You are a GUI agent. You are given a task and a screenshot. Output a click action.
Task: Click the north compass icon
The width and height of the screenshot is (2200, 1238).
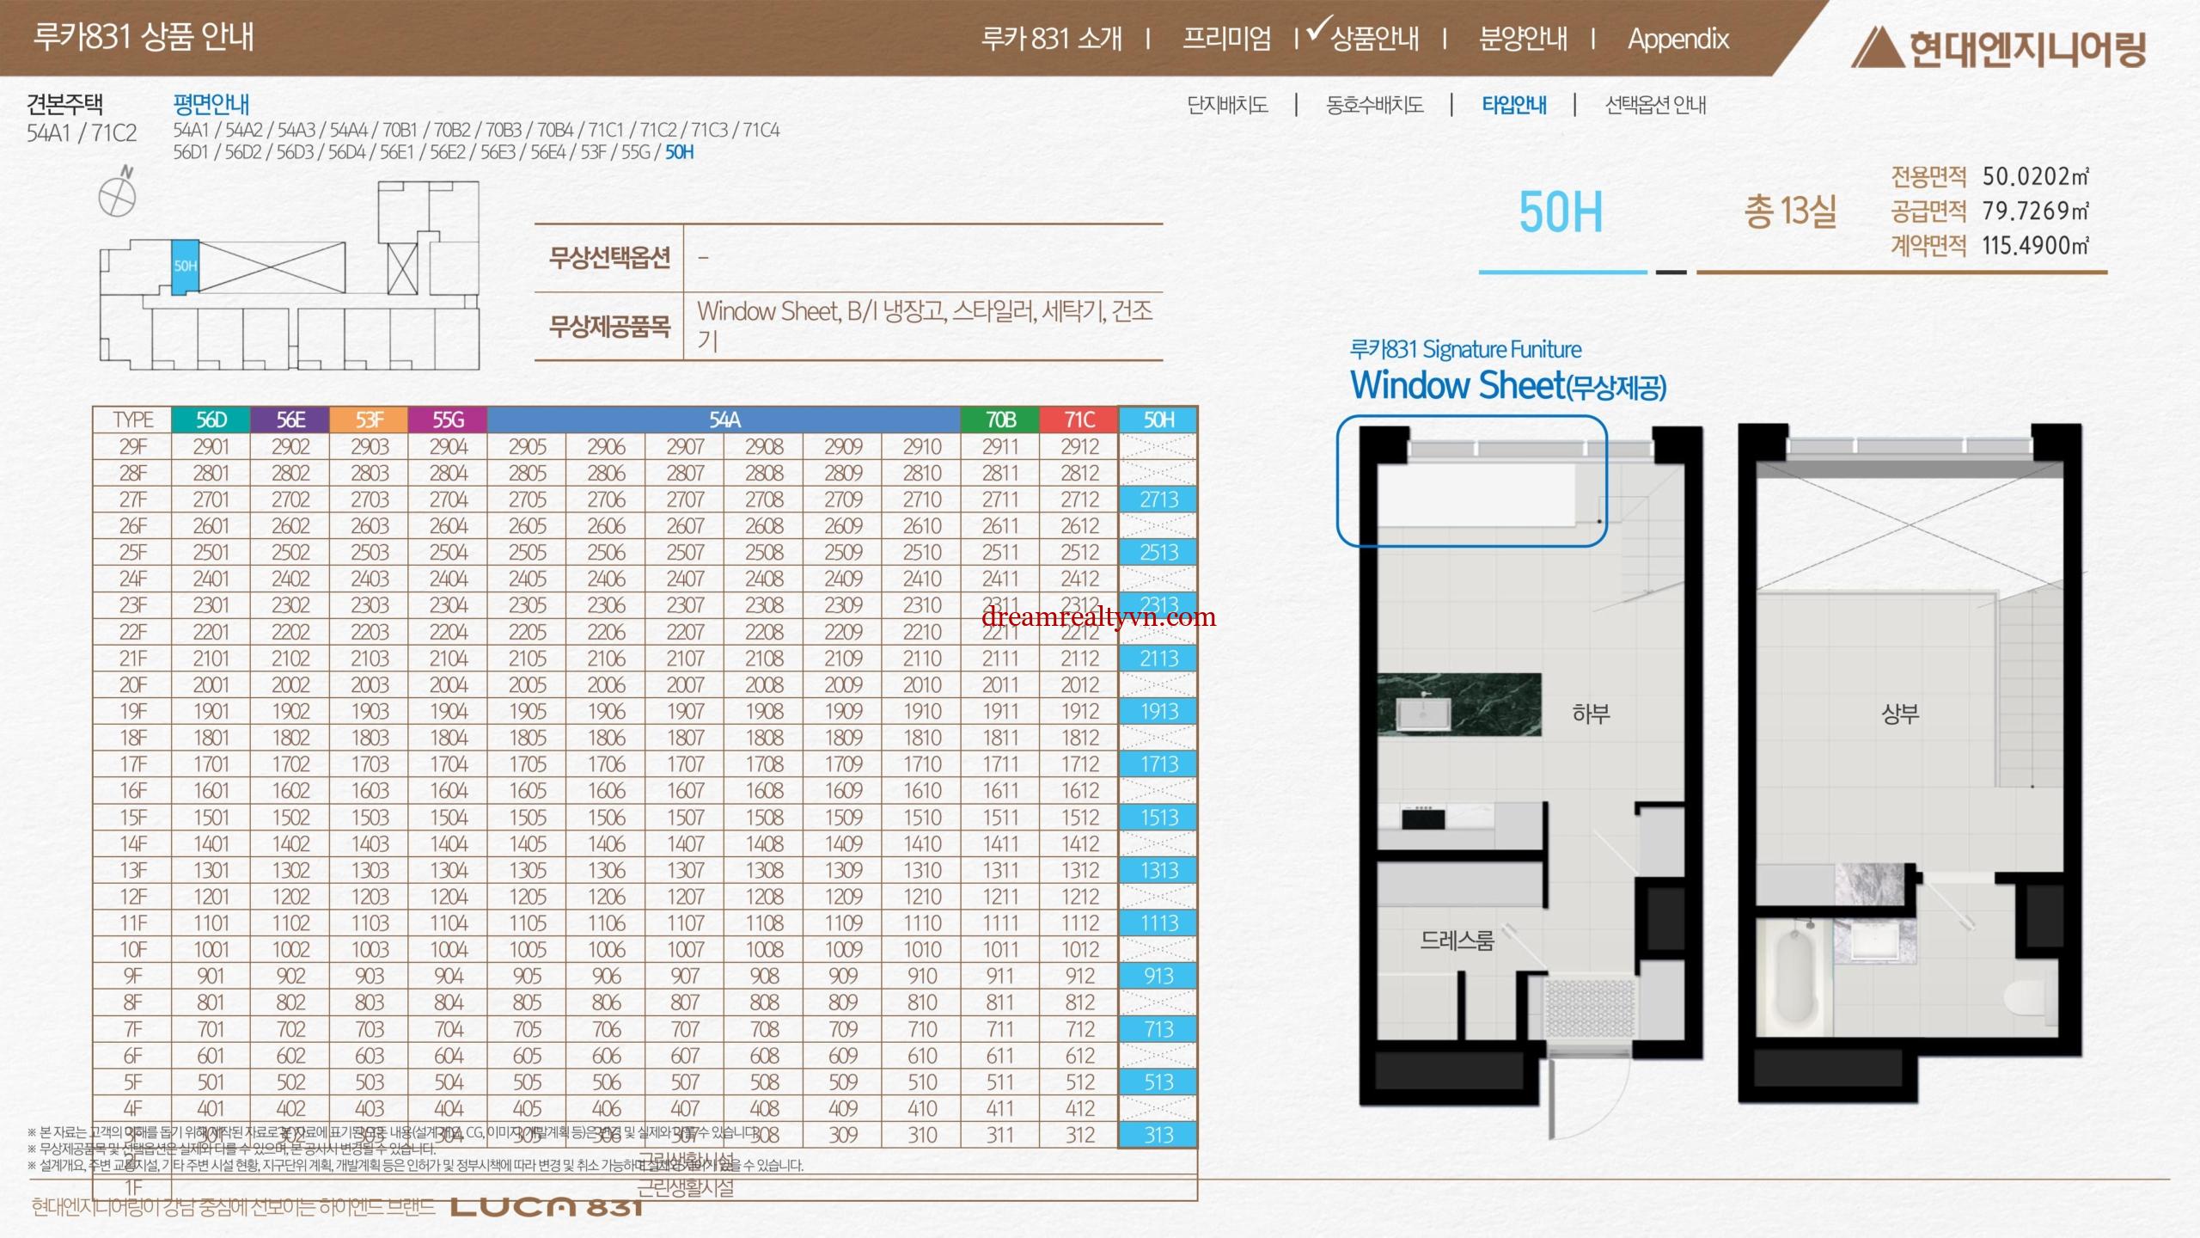117,195
